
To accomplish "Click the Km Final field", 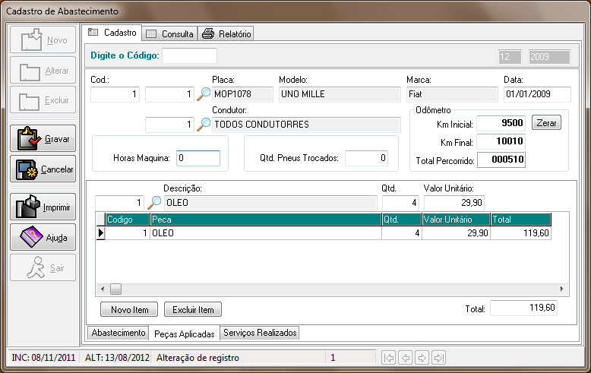I will [x=501, y=142].
